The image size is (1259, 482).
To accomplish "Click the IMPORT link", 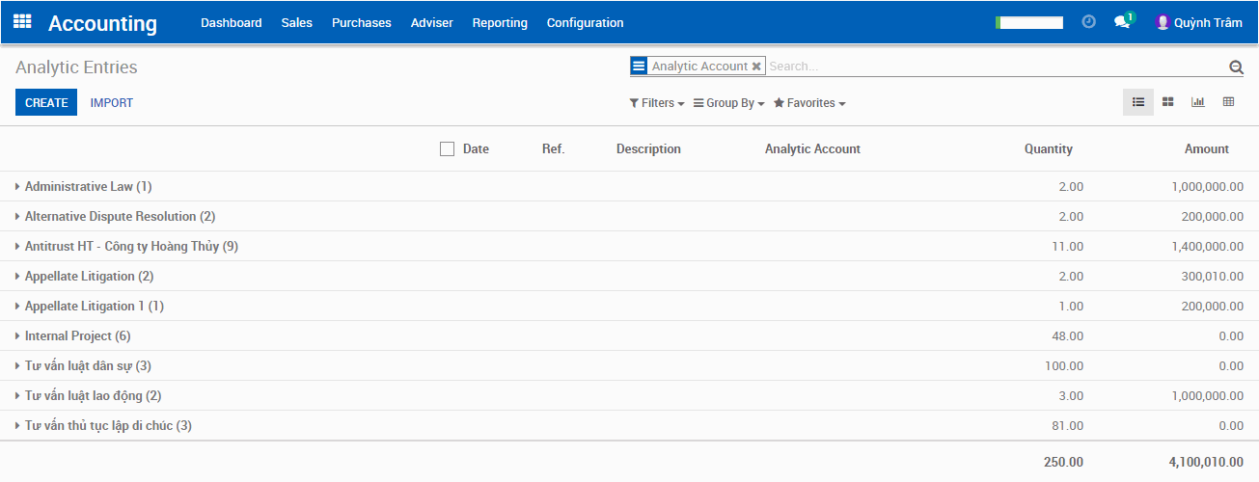I will [112, 102].
